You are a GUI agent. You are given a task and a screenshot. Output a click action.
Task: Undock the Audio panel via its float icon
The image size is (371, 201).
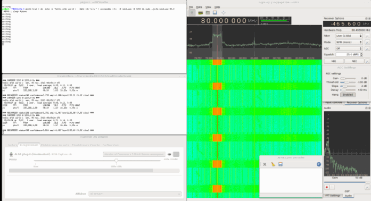tap(366, 108)
